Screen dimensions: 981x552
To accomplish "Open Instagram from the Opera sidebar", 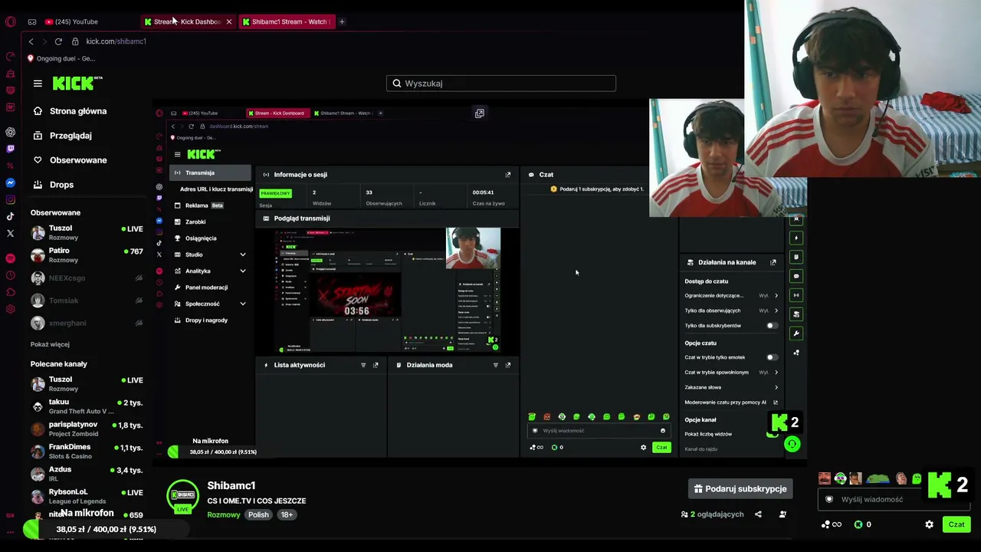I will pos(11,199).
